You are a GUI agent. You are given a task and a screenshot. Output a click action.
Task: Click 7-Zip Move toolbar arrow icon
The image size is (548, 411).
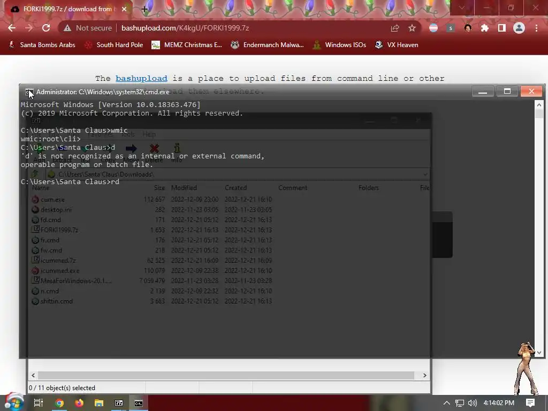[131, 149]
